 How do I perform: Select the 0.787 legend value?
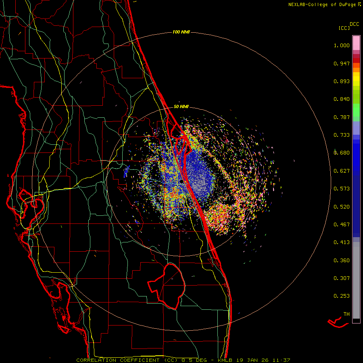[x=342, y=117]
